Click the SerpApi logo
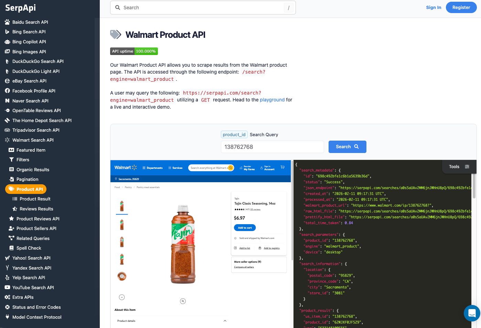This screenshot has height=328, width=481. click(21, 8)
